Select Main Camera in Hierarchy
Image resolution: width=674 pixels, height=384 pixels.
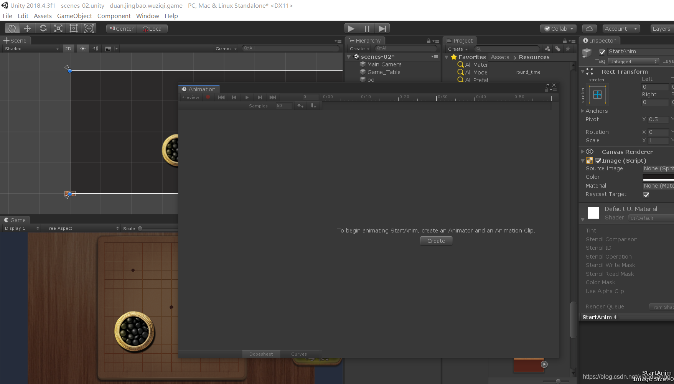[384, 64]
